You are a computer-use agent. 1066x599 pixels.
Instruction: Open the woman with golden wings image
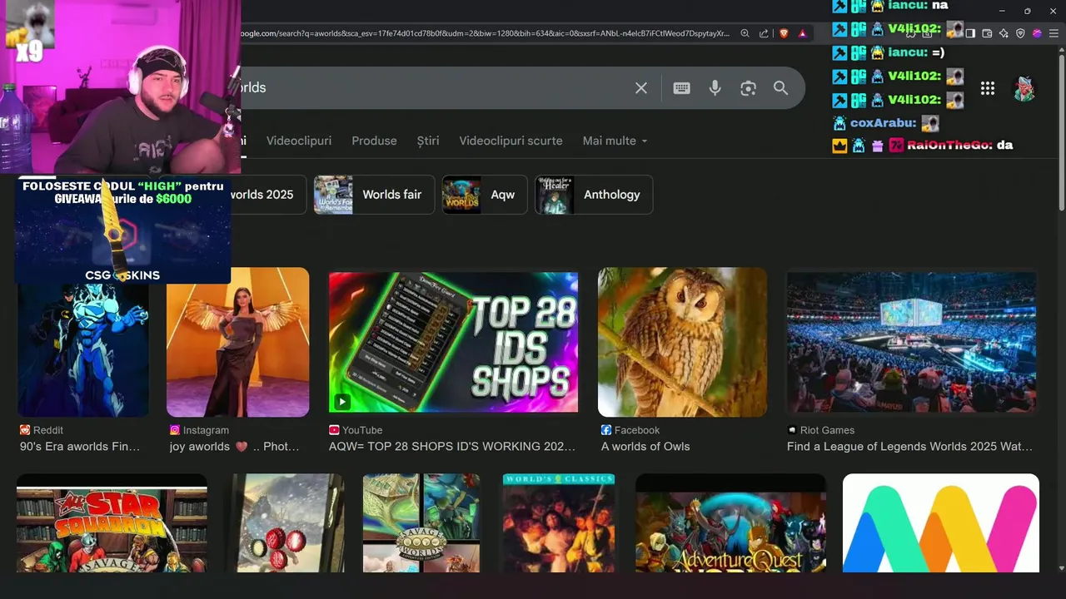238,342
